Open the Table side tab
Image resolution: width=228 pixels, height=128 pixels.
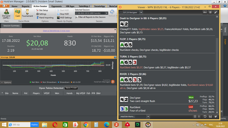tap(225, 30)
